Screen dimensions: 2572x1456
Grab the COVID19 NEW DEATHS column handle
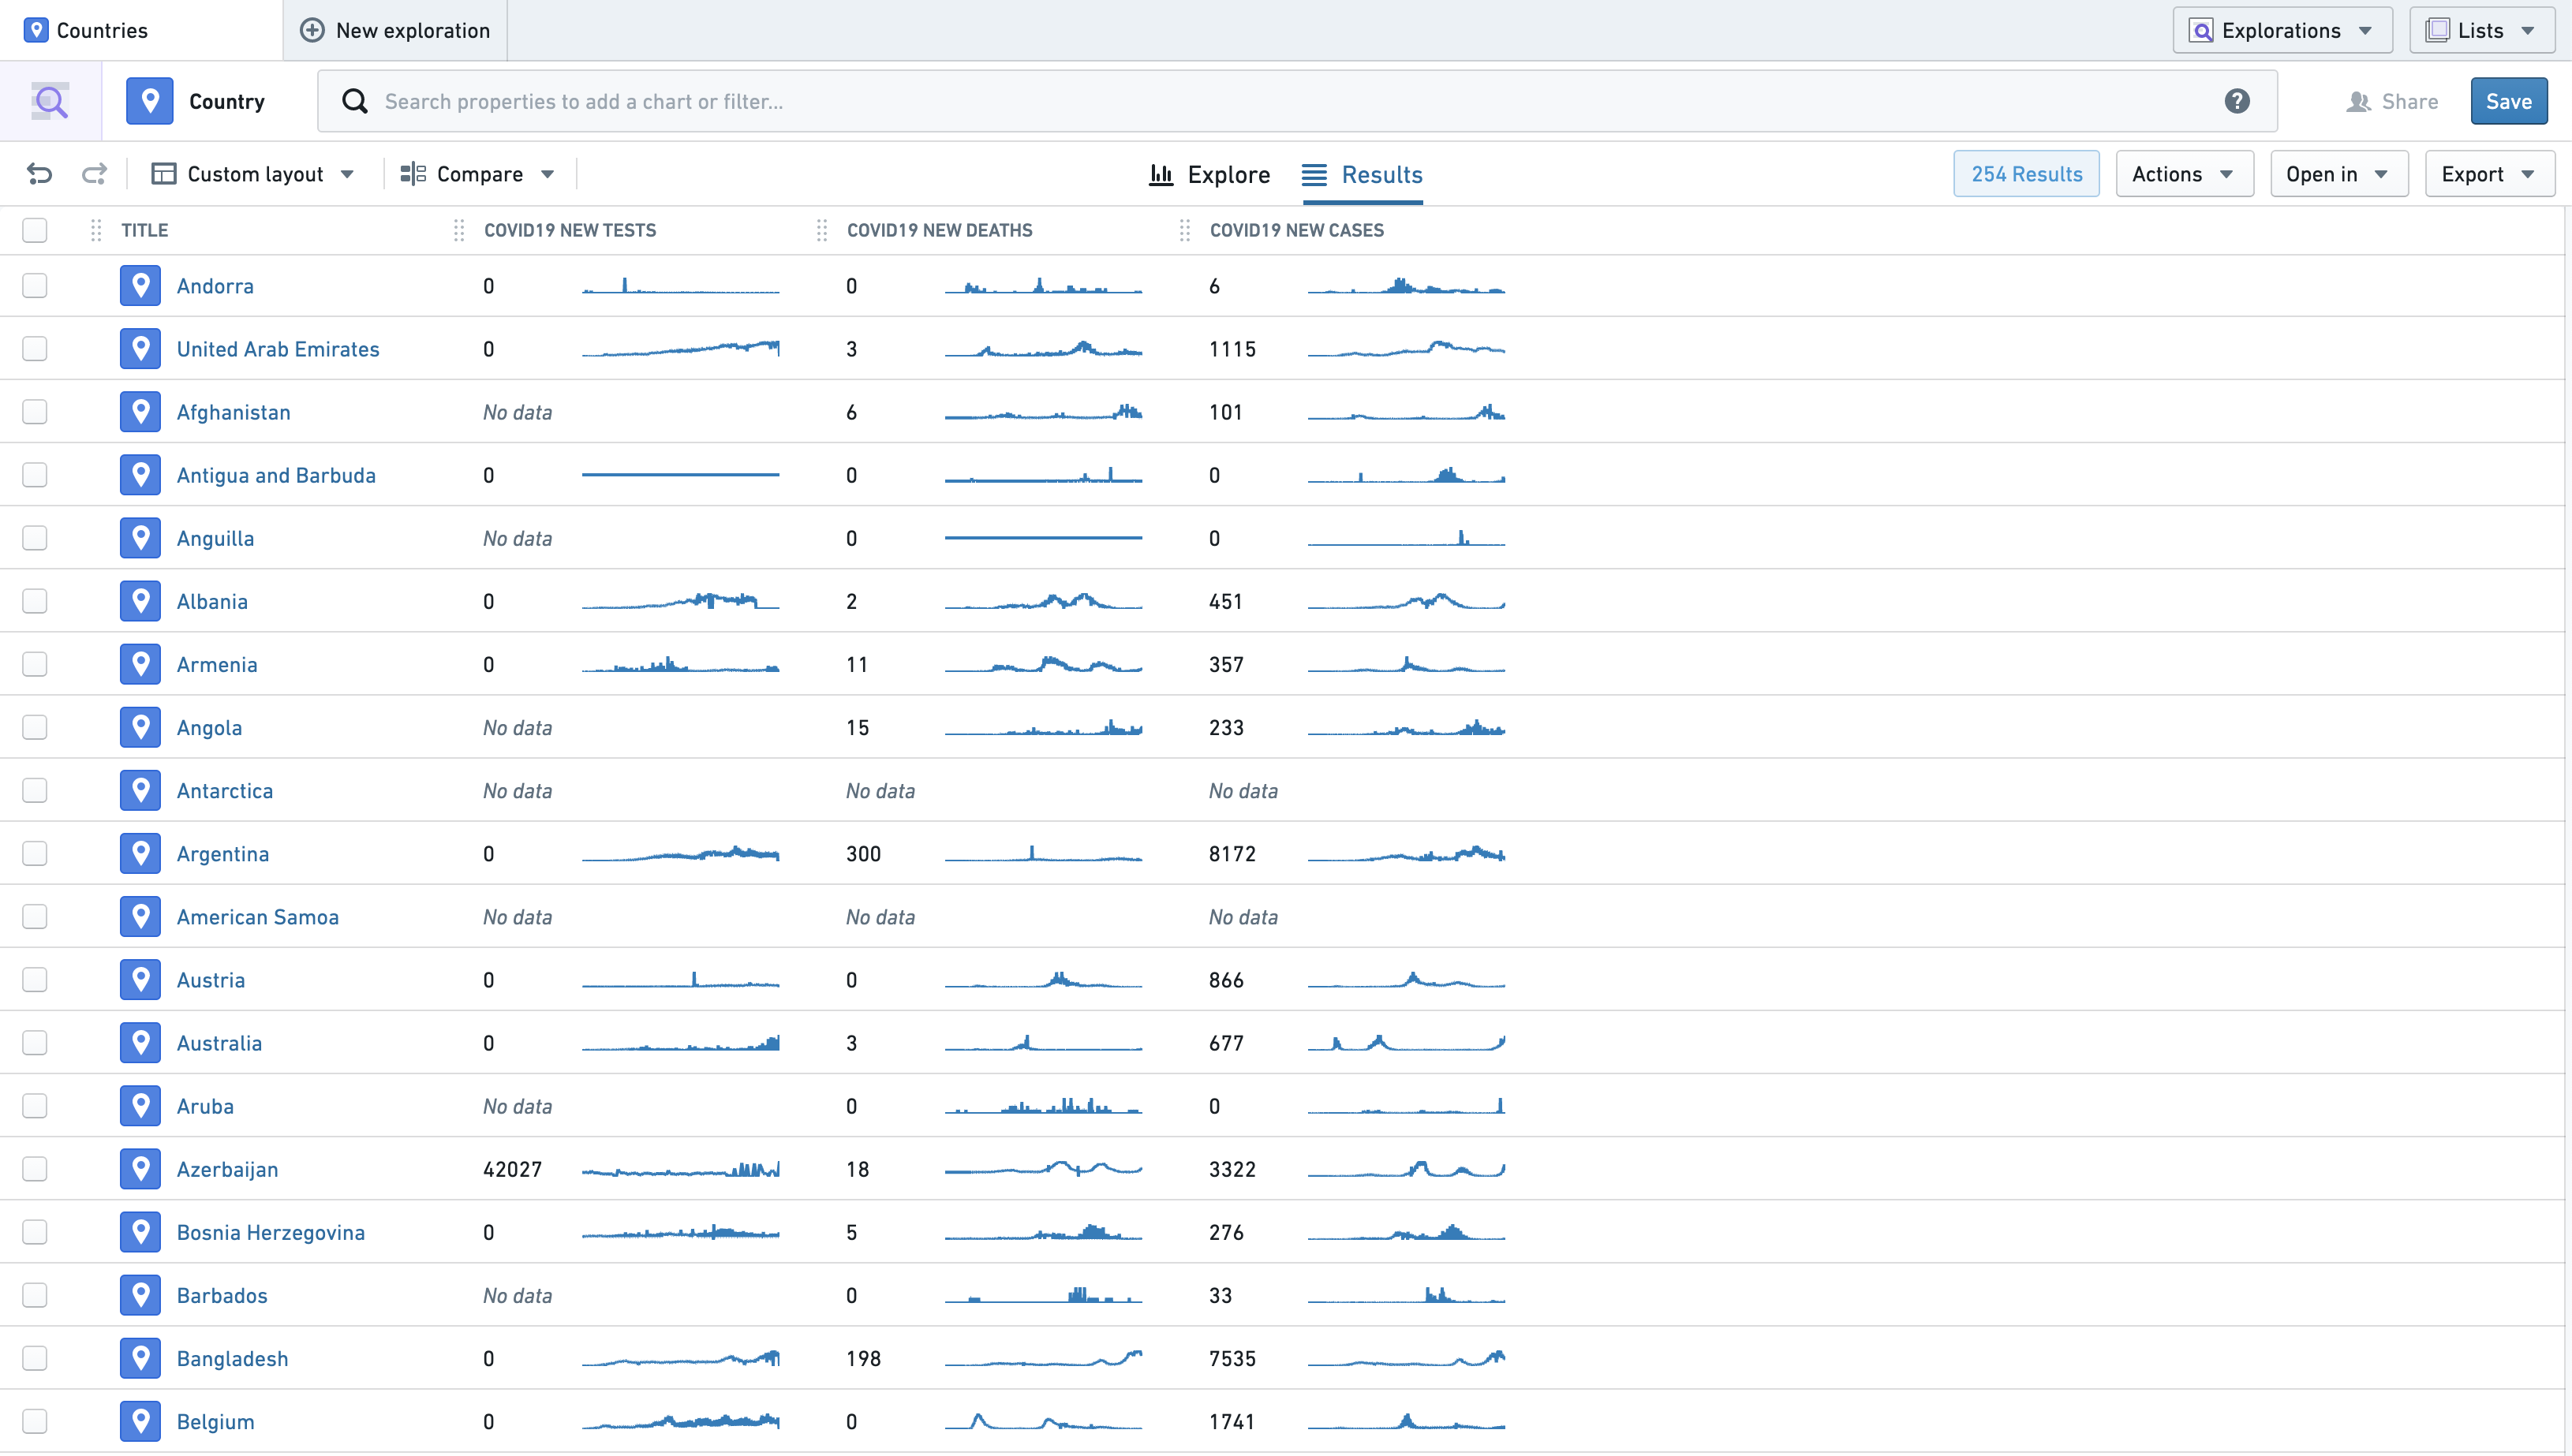(822, 230)
